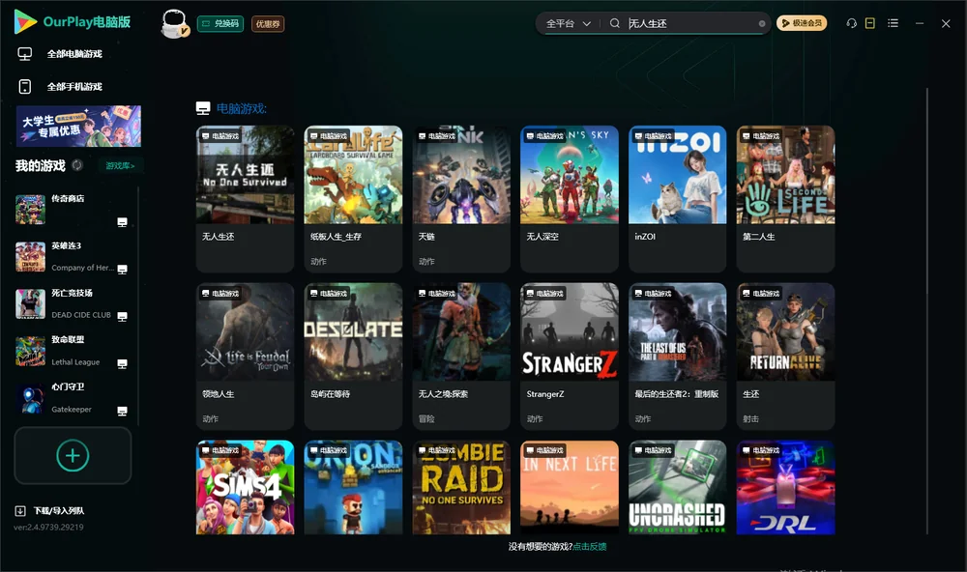Screen dimensions: 967x572
Task: Click the 兑换码 redeem code button
Action: click(x=220, y=24)
